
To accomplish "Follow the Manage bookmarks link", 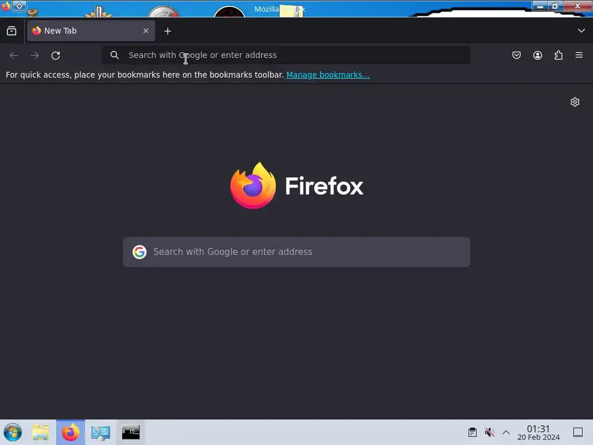I will tap(328, 75).
